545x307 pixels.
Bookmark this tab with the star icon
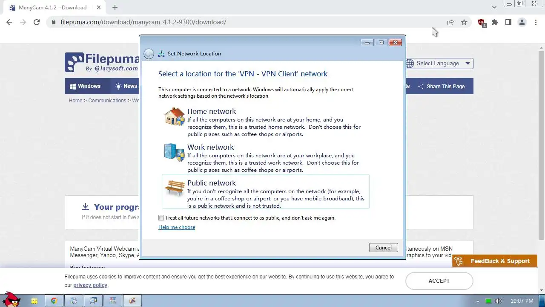464,22
